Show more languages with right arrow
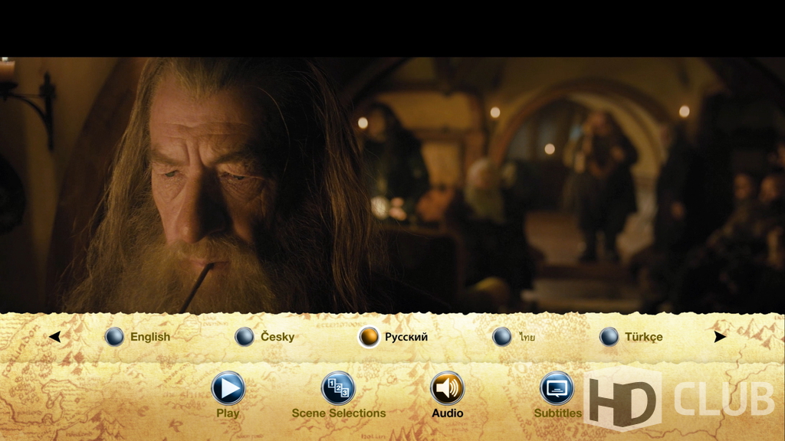 coord(720,337)
